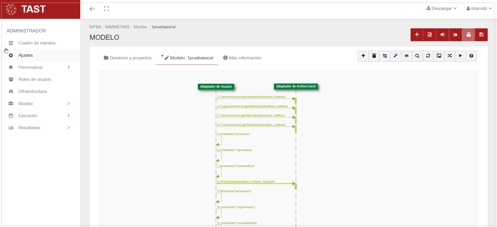This screenshot has height=227, width=497.
Task: Expand the Ejecución sidebar menu
Action: pos(39,116)
